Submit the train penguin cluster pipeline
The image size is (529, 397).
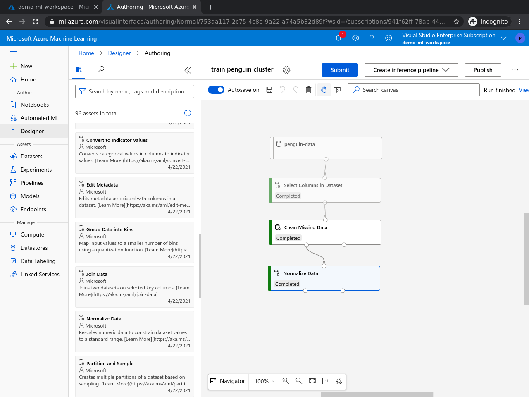340,70
